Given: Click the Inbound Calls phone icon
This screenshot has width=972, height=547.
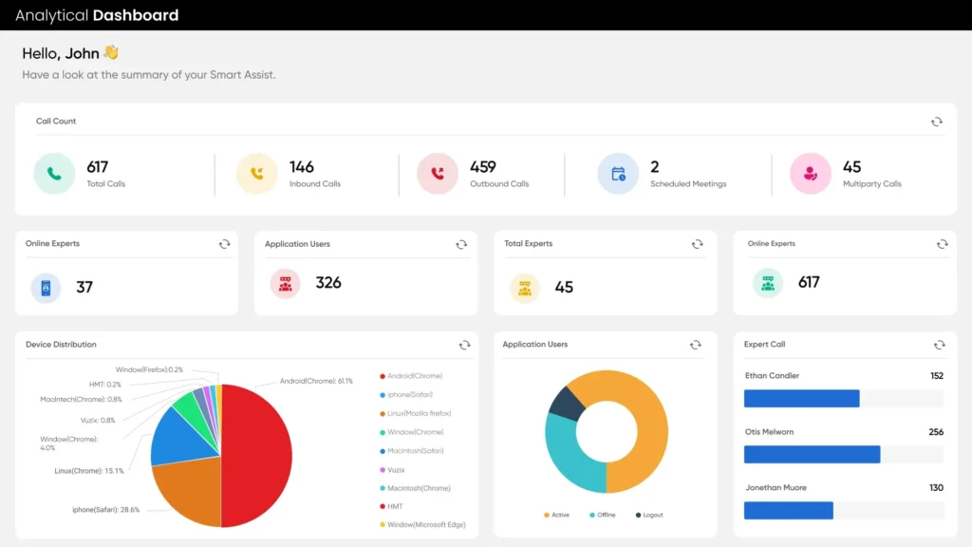Looking at the screenshot, I should [x=256, y=174].
